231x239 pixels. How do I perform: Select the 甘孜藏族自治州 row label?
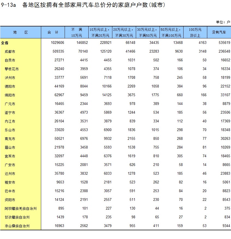coord(17,217)
